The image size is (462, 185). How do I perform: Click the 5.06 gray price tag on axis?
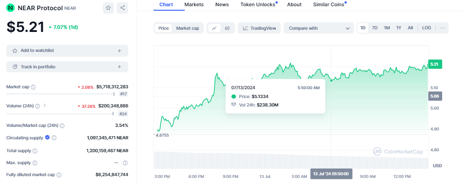click(x=435, y=96)
